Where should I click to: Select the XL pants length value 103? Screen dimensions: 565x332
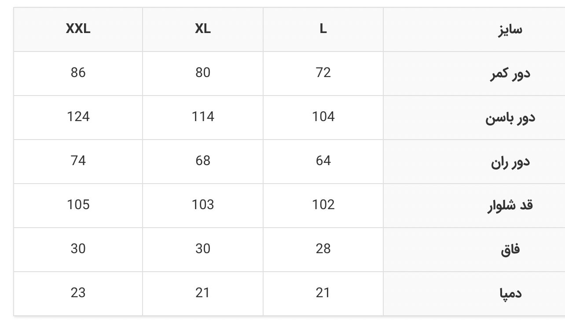click(x=203, y=205)
